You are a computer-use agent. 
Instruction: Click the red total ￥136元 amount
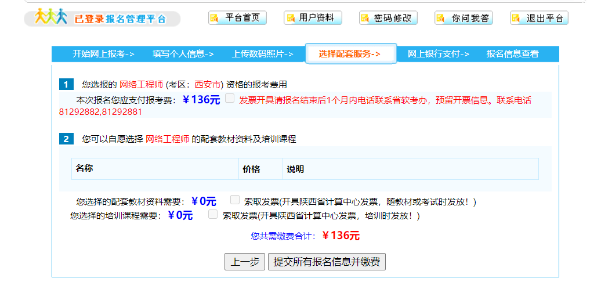341,236
